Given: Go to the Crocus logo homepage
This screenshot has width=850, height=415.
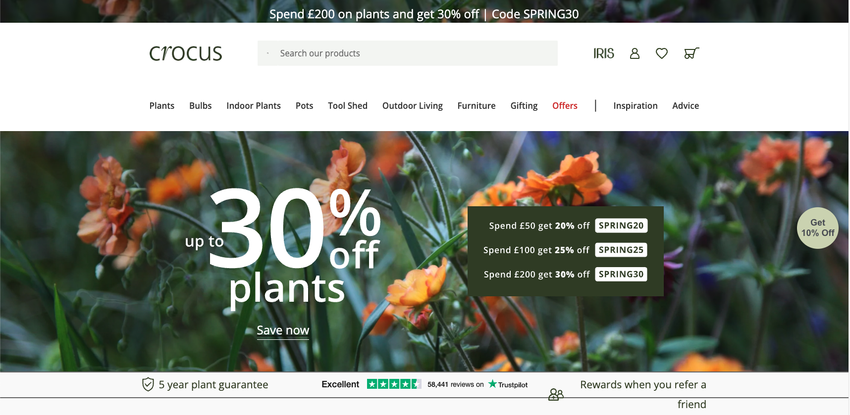Looking at the screenshot, I should click(x=186, y=53).
